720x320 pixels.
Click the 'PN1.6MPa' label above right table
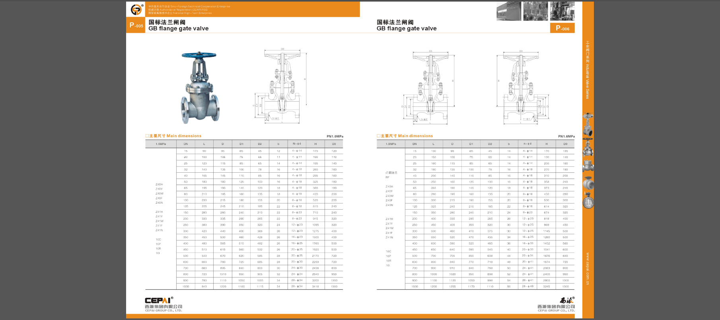566,136
